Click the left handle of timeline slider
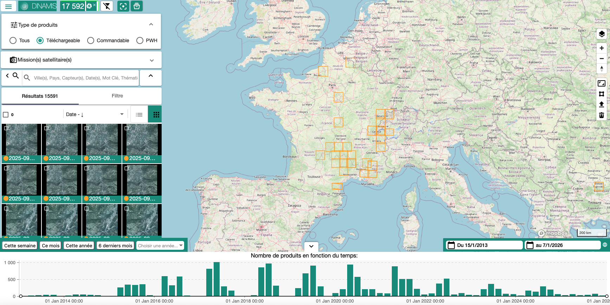This screenshot has width=610, height=305. [21, 296]
